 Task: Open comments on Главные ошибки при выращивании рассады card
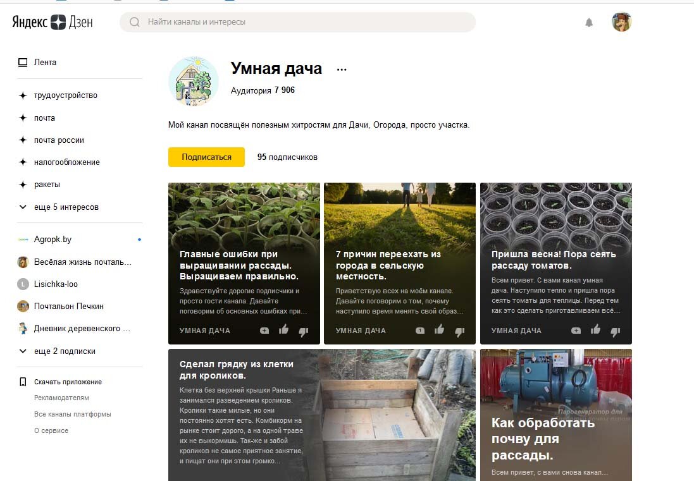pyautogui.click(x=264, y=330)
